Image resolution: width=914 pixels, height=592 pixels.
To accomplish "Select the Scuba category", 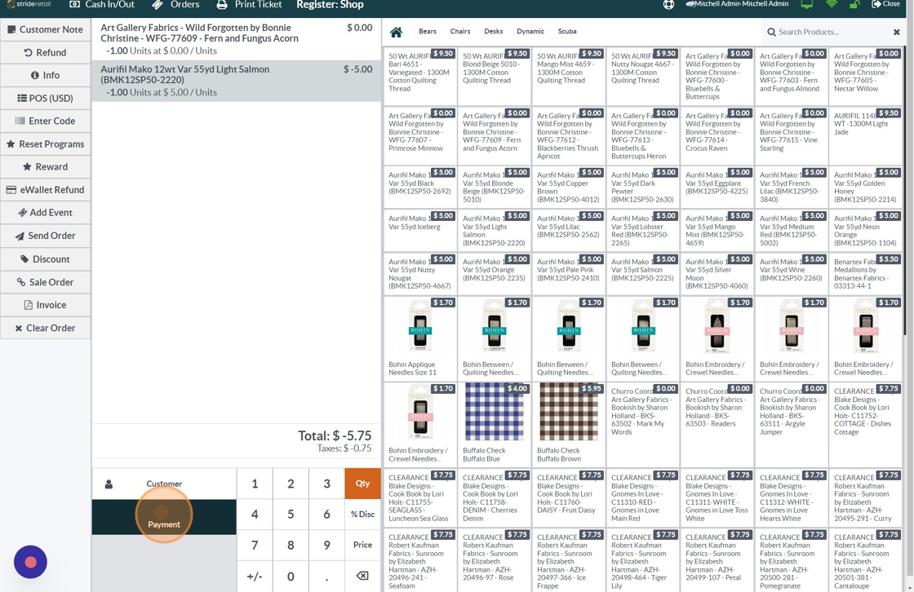I will coord(567,32).
